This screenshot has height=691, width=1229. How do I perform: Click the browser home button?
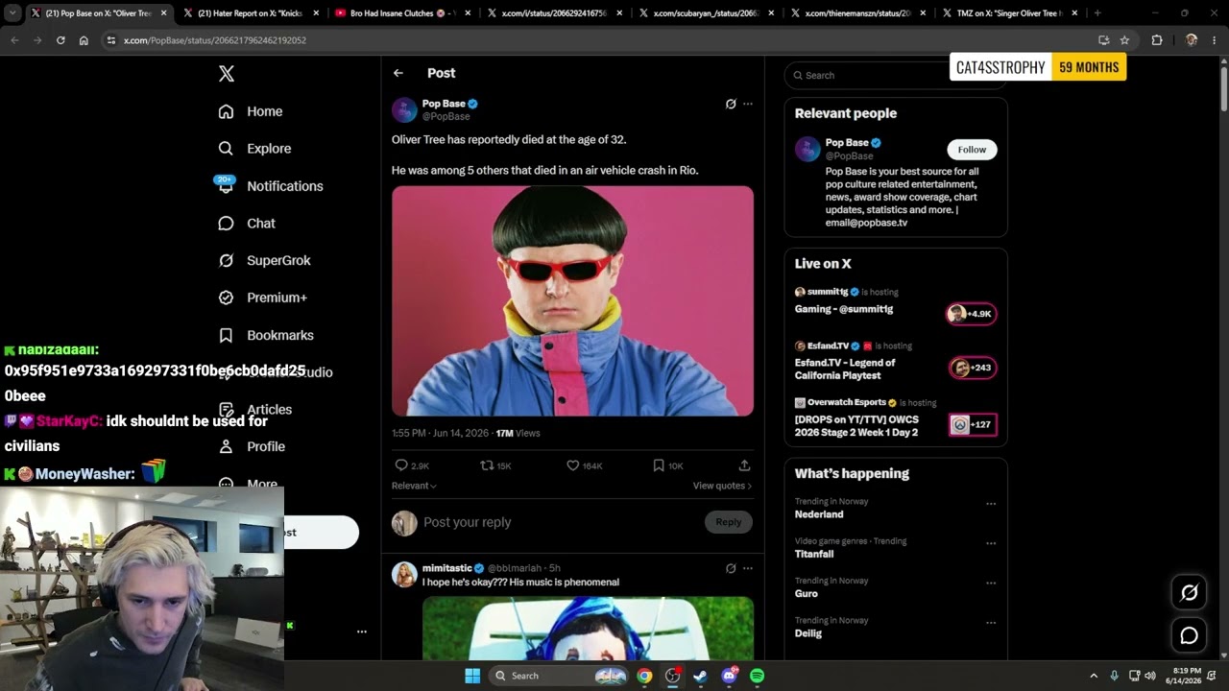[84, 40]
